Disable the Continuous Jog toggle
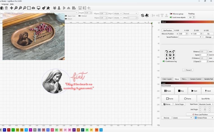The height and width of the screenshot is (132, 214). click(x=164, y=61)
